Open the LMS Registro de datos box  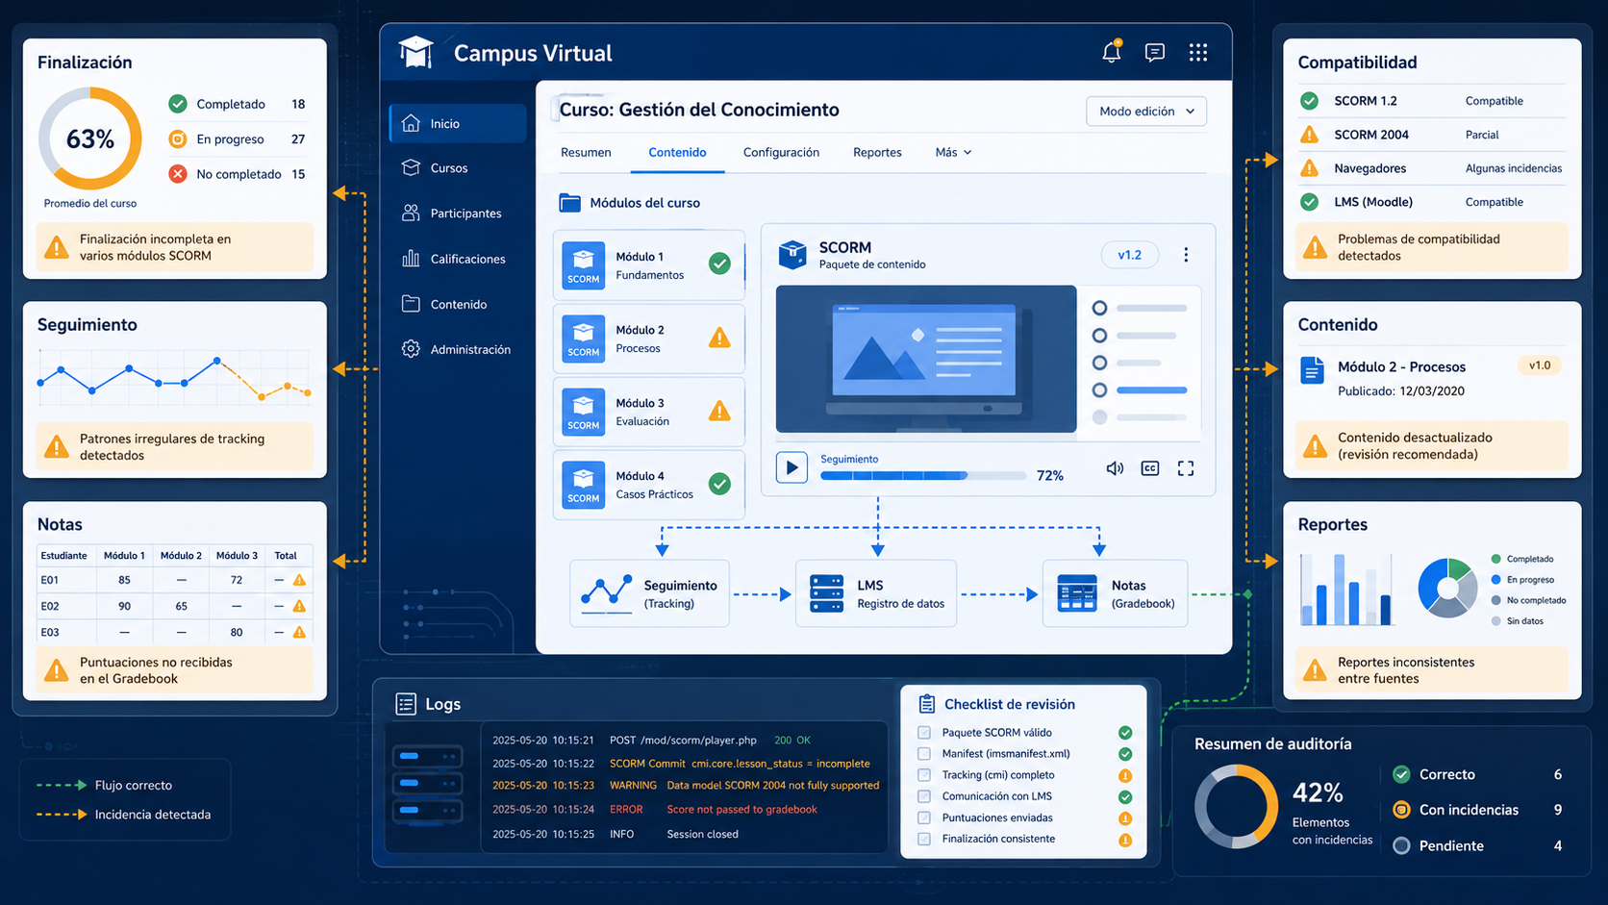[x=876, y=593]
